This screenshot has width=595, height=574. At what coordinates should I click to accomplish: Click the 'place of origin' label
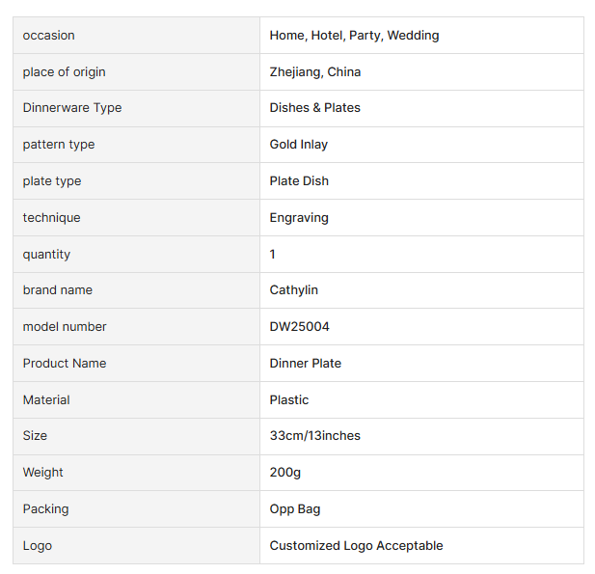click(x=65, y=72)
